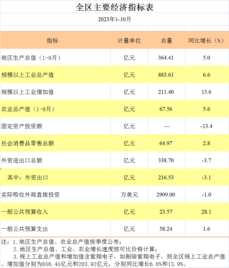Click the 固定资产投资额 row label
The image size is (229, 268).
click(22, 126)
